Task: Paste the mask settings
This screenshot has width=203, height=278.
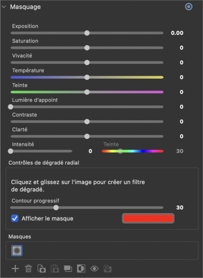Action: pyautogui.click(x=55, y=268)
